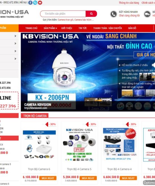Click the Đặt hàng nhanh header text
This screenshot has height=186, width=155.
[x=128, y=12]
